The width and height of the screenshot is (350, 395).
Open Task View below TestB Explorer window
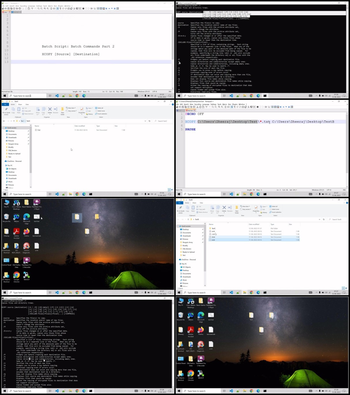pyautogui.click(x=224, y=293)
